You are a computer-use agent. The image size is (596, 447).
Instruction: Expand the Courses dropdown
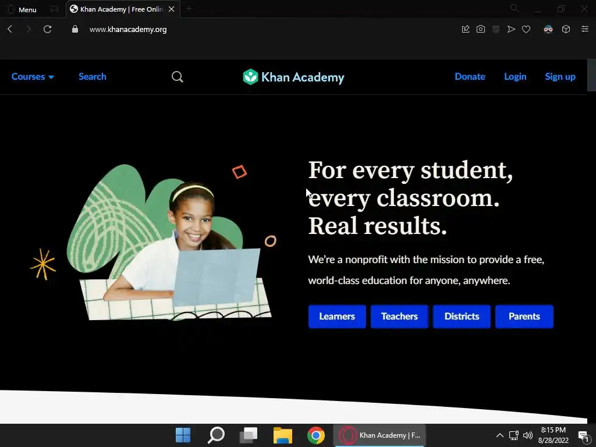[33, 76]
